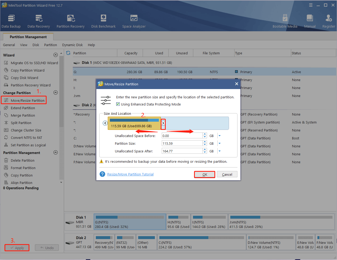This screenshot has width=337, height=260.
Task: Click the refresh icon beside Partition column
Action: [x=68, y=53]
